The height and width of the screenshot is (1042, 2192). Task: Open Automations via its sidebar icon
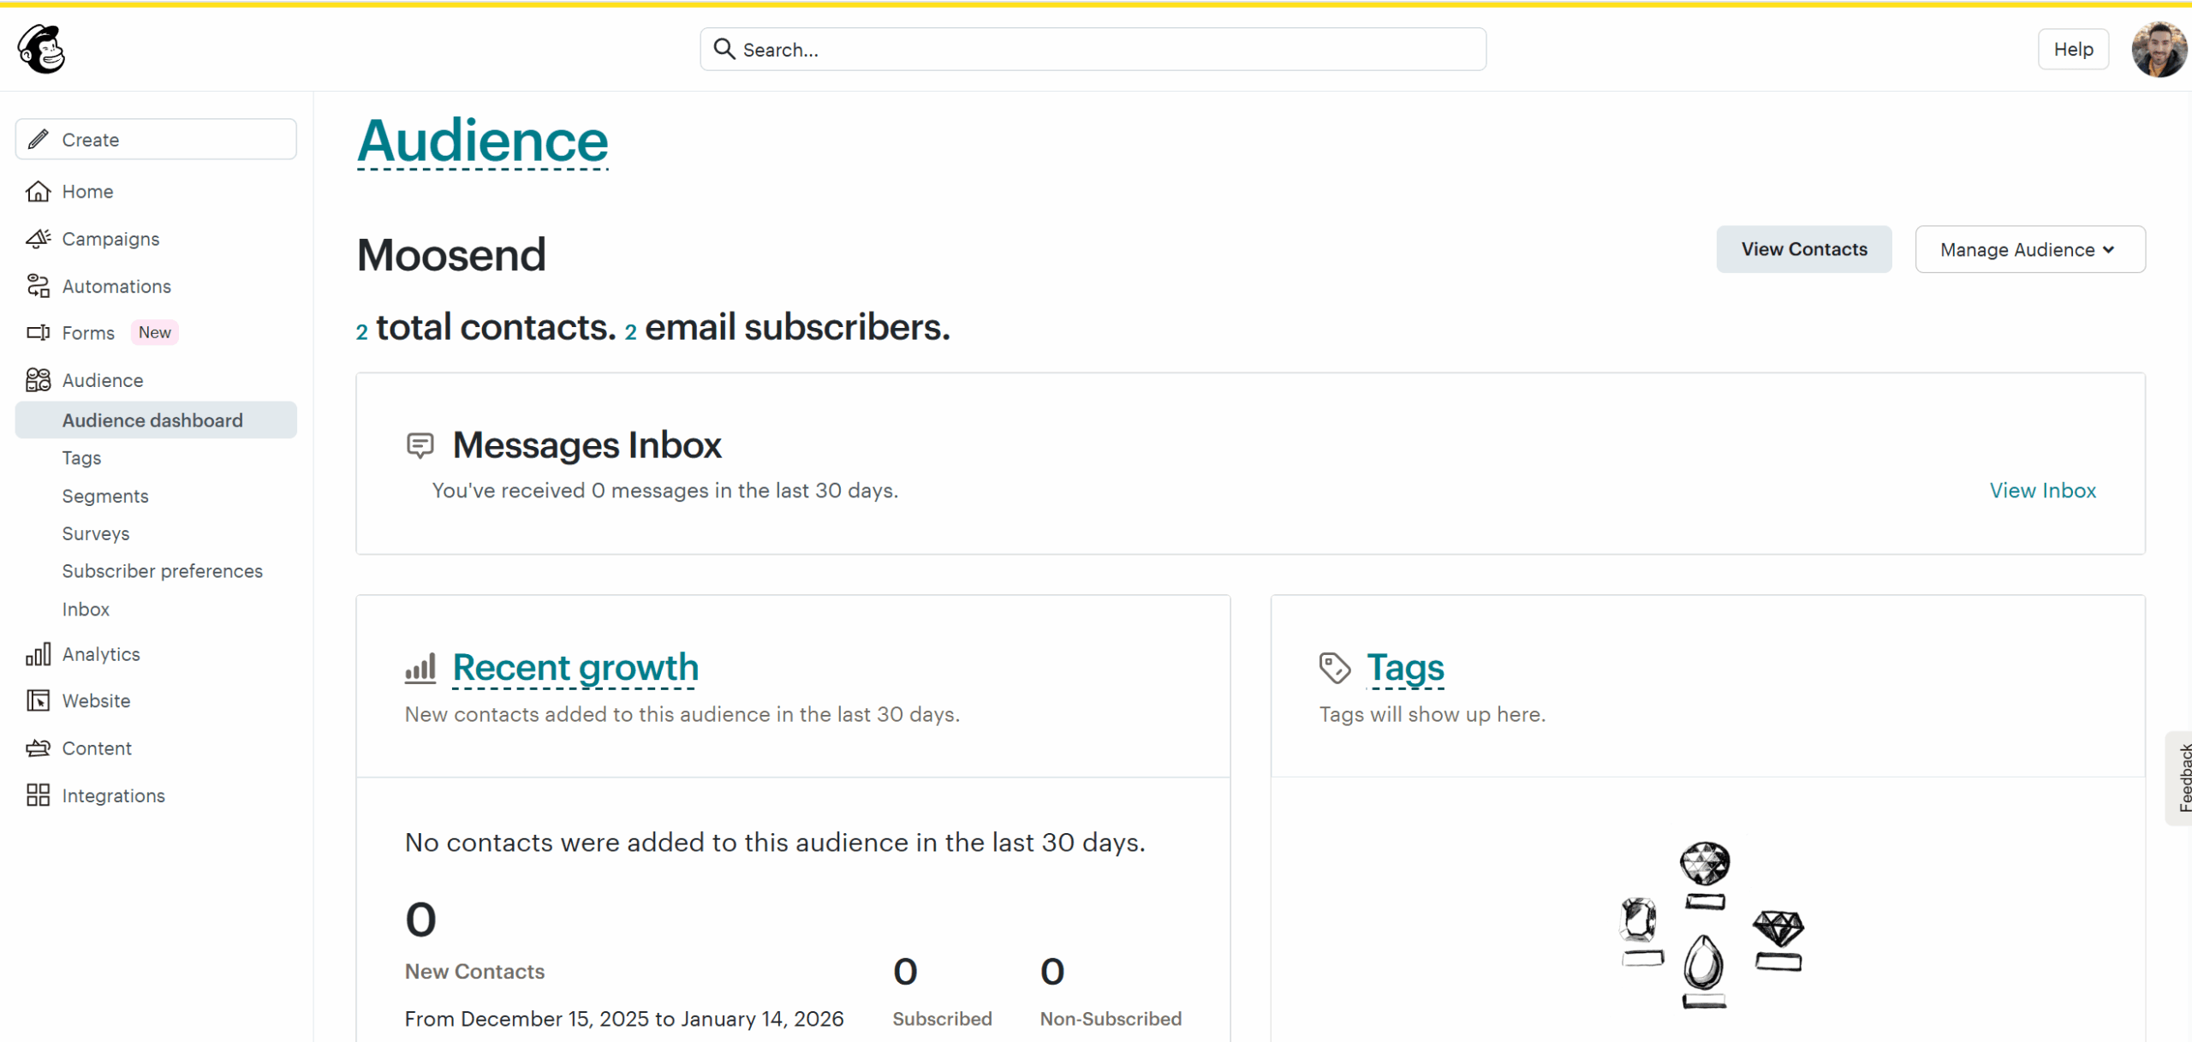(38, 286)
